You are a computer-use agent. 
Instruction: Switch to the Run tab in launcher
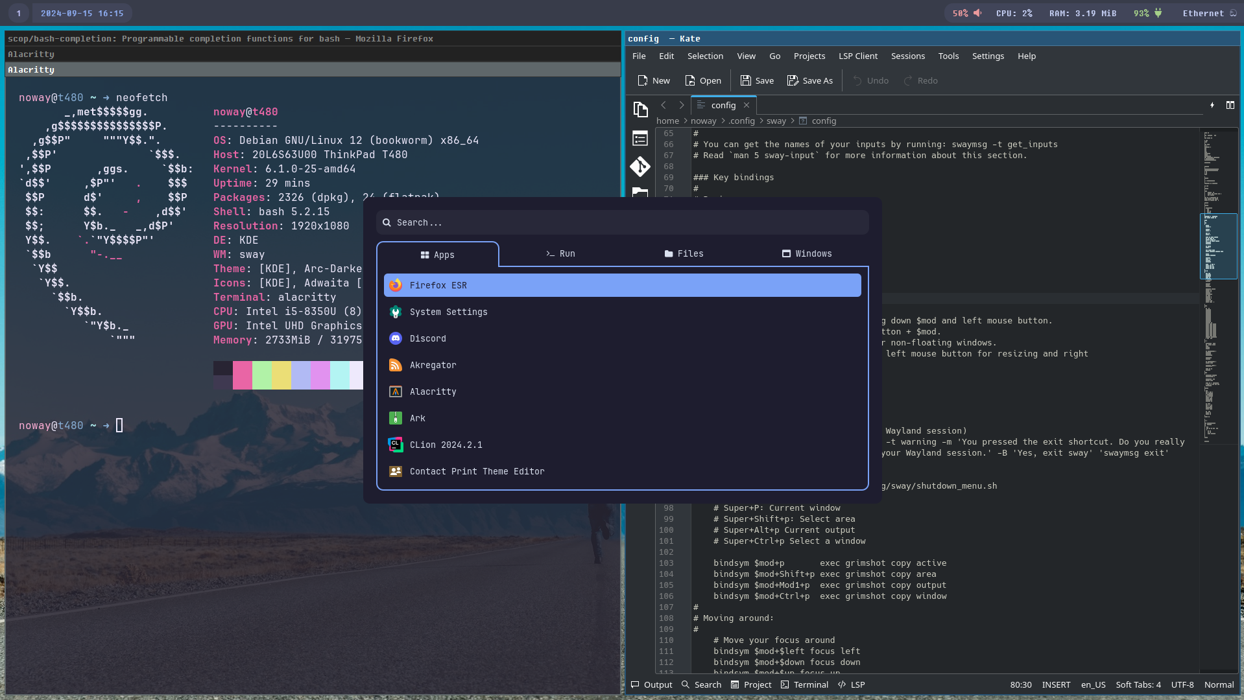coord(560,253)
